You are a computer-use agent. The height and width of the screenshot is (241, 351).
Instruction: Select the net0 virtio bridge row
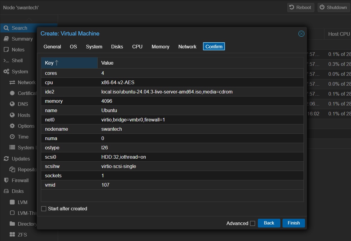click(172, 120)
